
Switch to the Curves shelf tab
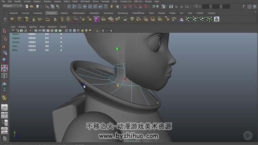[x=25, y=13]
